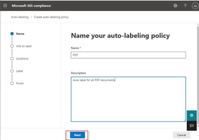Select the Name step circle
The height and width of the screenshot is (140, 199).
tap(12, 34)
